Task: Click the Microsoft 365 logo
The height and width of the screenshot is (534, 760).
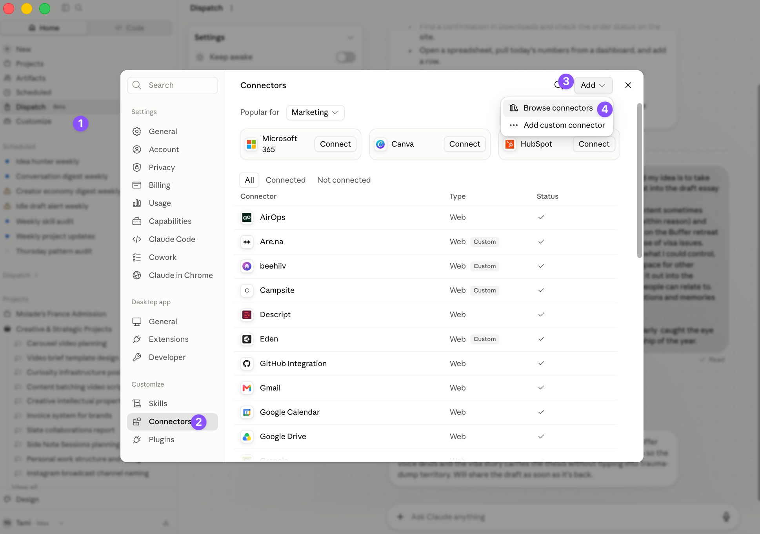Action: tap(251, 144)
